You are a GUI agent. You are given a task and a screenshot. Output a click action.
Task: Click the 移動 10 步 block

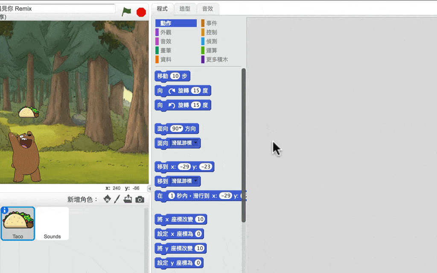coord(172,76)
